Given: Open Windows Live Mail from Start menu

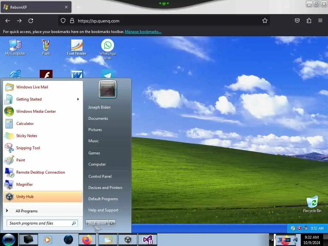Looking at the screenshot, I should [43, 87].
